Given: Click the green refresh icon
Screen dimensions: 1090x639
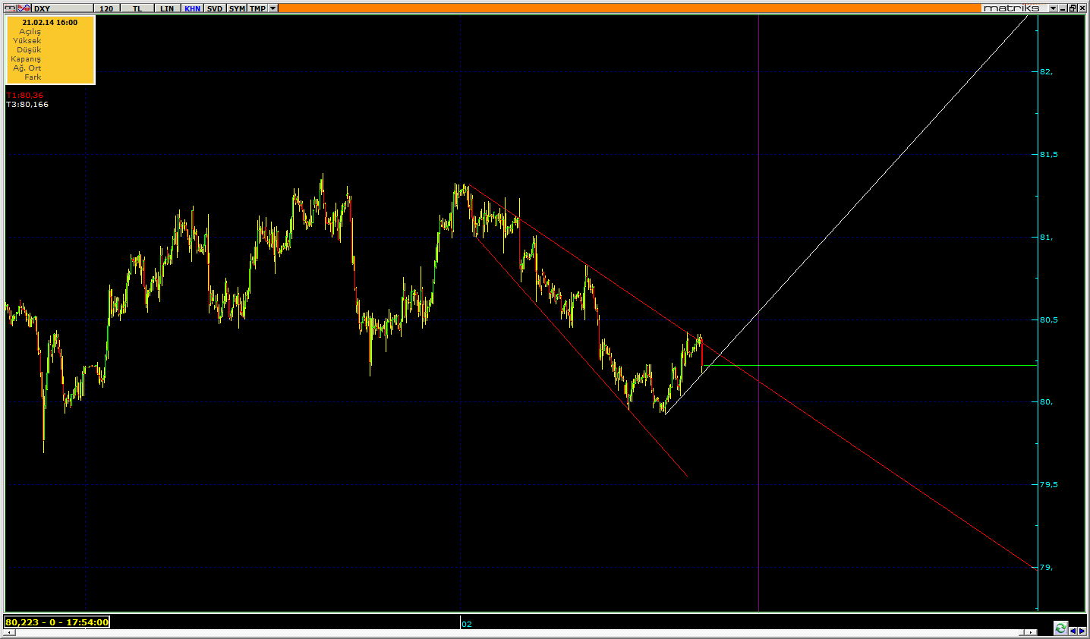Looking at the screenshot, I should [x=1060, y=628].
